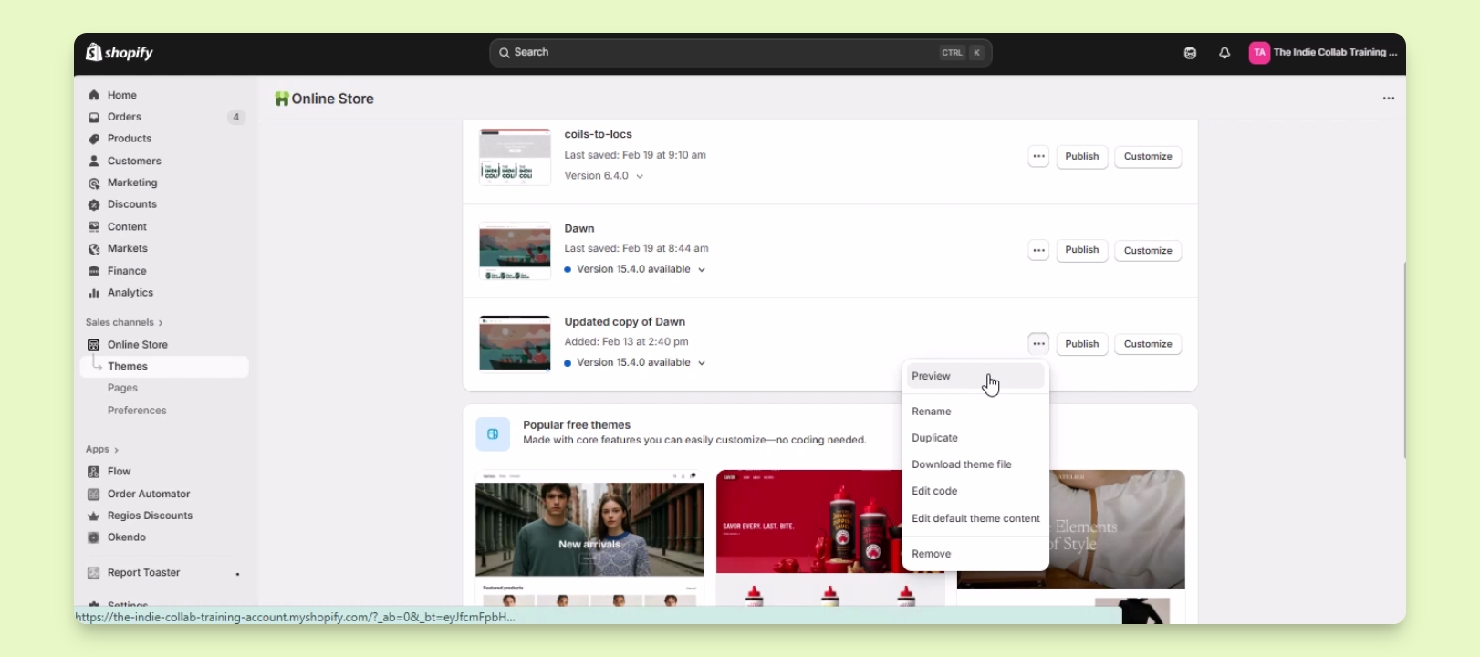Open Preferences under Online Store
1480x657 pixels.
click(137, 411)
